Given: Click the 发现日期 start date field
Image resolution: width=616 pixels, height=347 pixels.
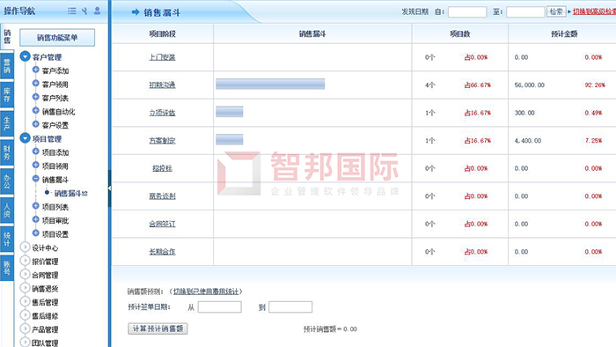Looking at the screenshot, I should [467, 11].
